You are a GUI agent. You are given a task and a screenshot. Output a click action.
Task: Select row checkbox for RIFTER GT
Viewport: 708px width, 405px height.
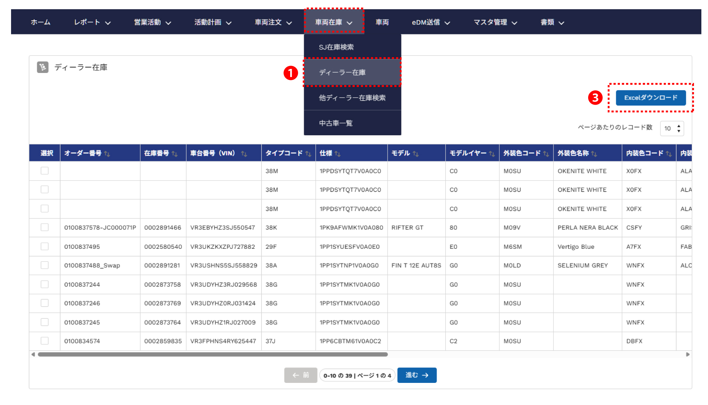[x=45, y=227]
